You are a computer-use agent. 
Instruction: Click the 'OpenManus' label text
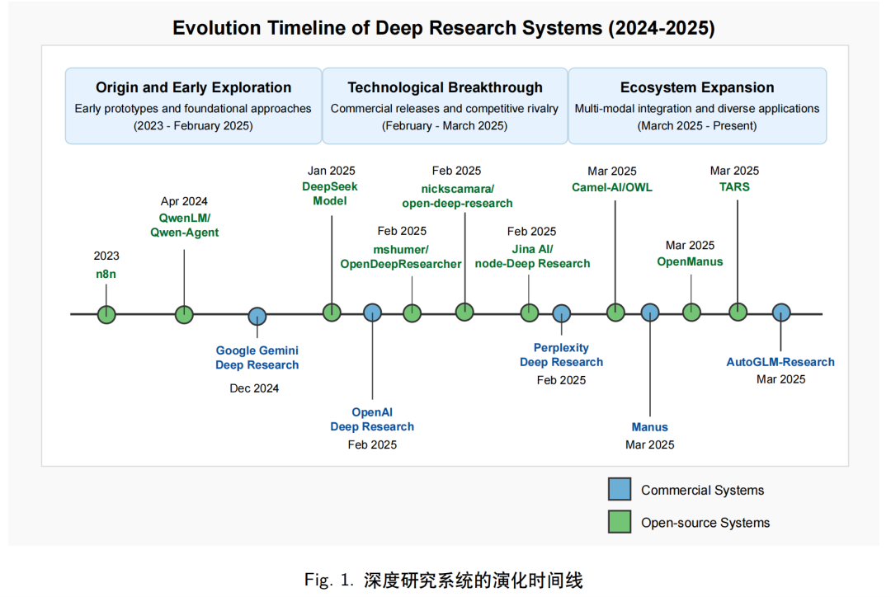click(x=690, y=262)
